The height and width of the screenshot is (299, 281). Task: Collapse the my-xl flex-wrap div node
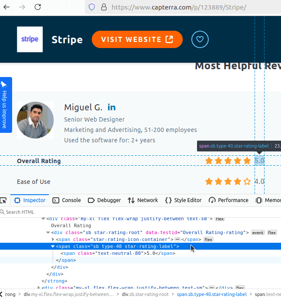(x=43, y=219)
